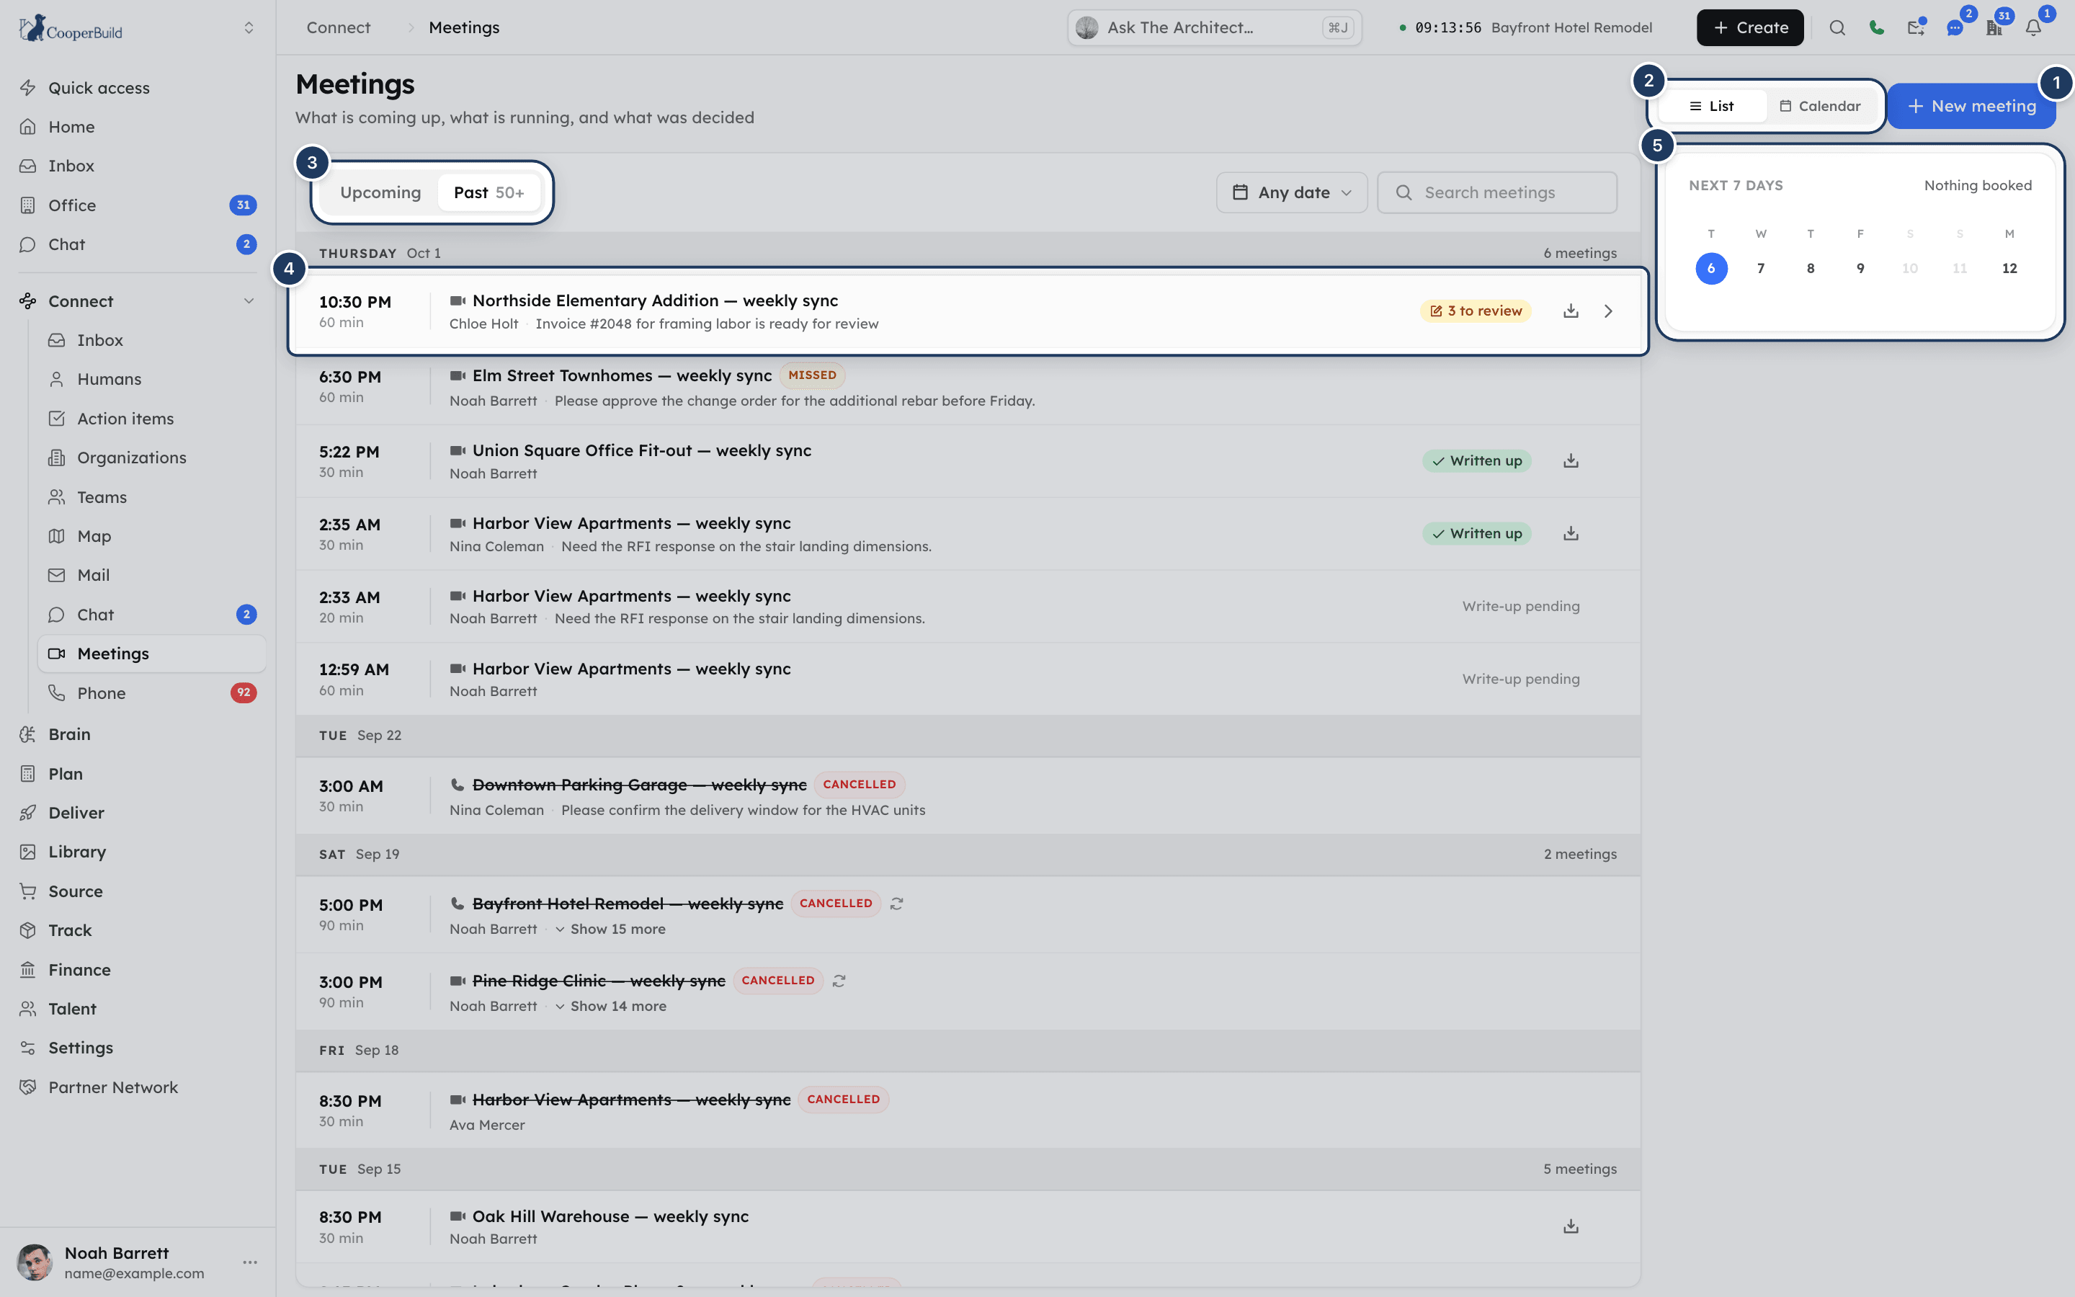Click in Search meetings field

pos(1497,192)
